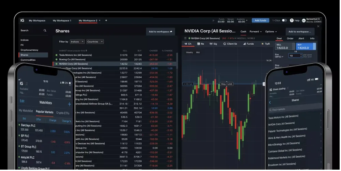The height and width of the screenshot is (171, 341).
Task: Switch to My Workspace tab
Action: pyautogui.click(x=37, y=21)
